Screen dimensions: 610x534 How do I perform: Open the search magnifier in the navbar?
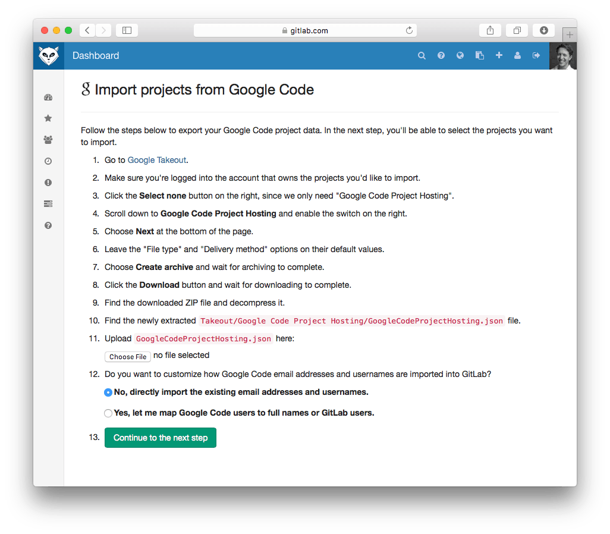(422, 55)
